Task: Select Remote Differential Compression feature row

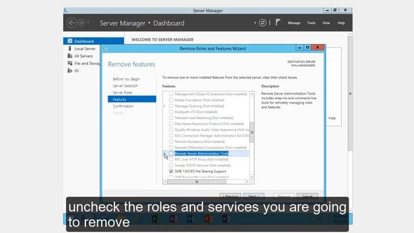Action: coord(210,148)
